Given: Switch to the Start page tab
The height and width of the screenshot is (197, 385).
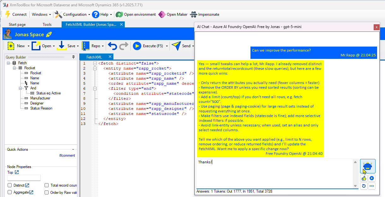Looking at the screenshot, I should [x=17, y=25].
